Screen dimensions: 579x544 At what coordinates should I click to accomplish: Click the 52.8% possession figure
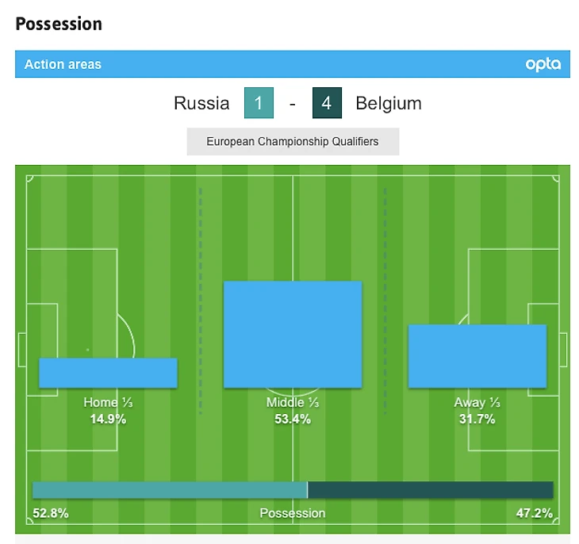51,513
